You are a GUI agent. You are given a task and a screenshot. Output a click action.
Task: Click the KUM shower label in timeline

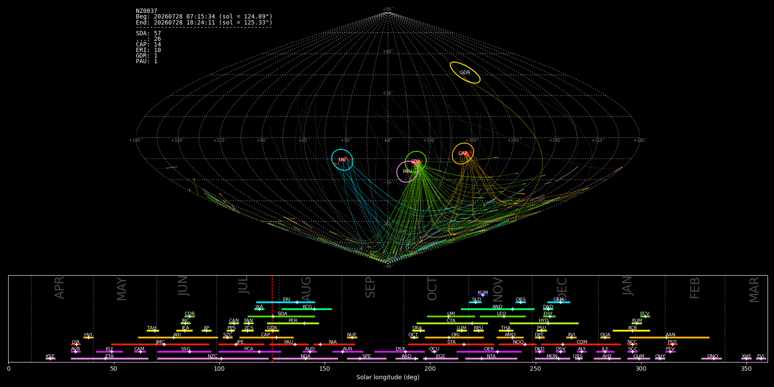[x=483, y=293]
